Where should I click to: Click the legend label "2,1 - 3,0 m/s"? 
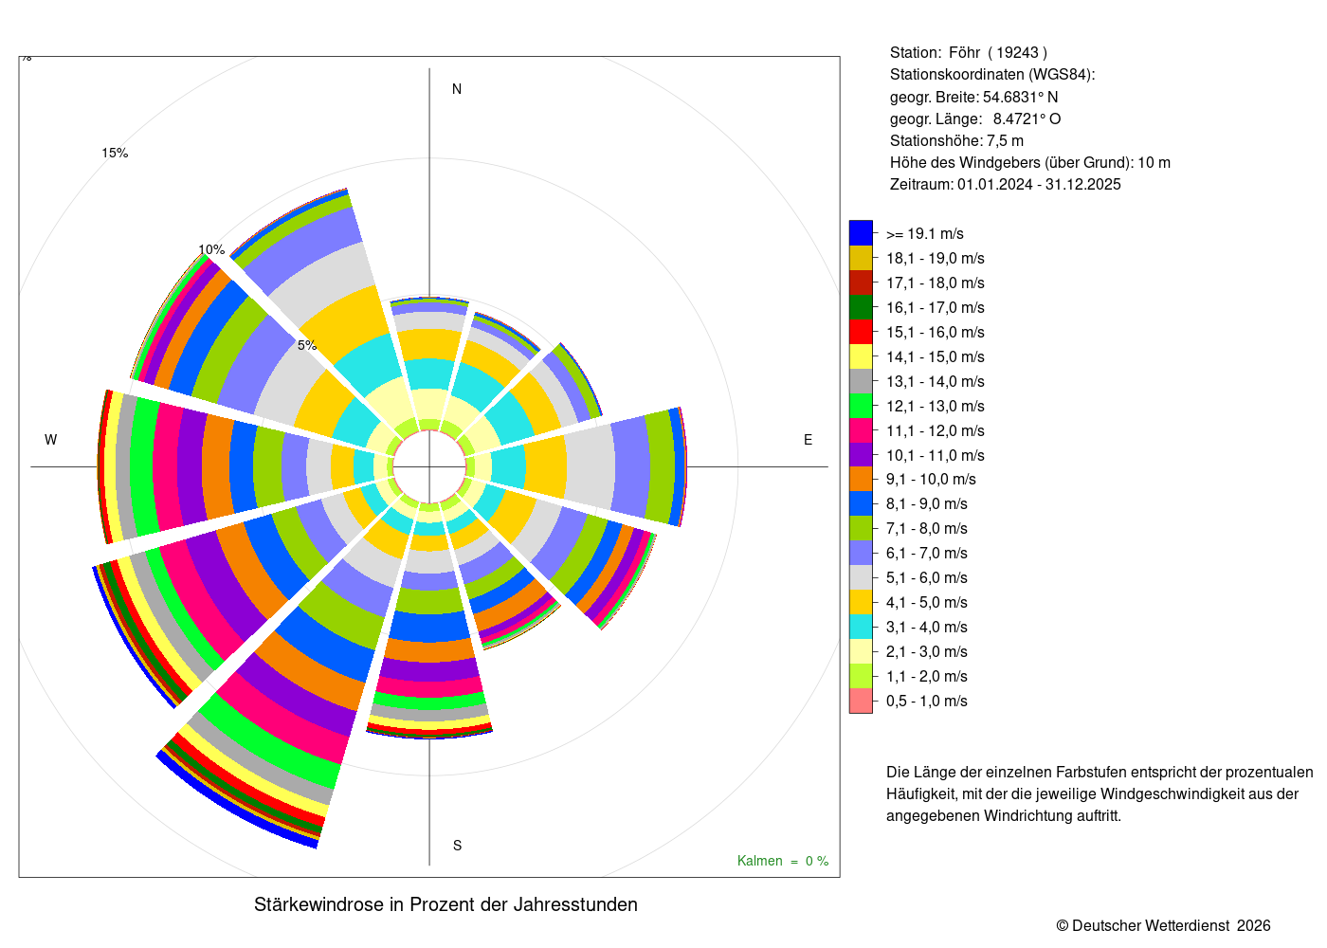point(927,652)
